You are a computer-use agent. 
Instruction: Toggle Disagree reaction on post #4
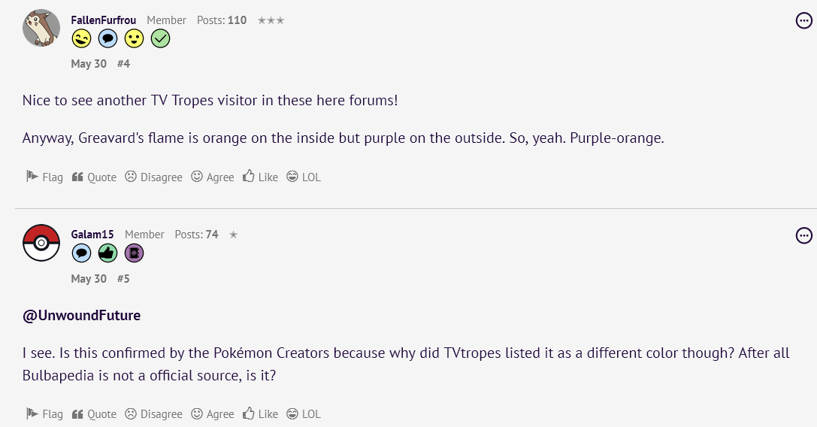coord(154,177)
